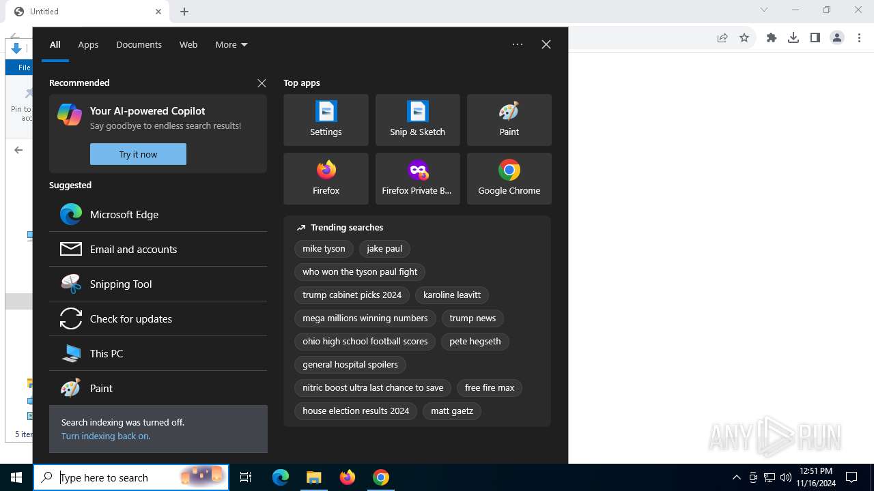Screen dimensions: 874x491
Task: Search trending topic free fire max
Action: tap(490, 388)
